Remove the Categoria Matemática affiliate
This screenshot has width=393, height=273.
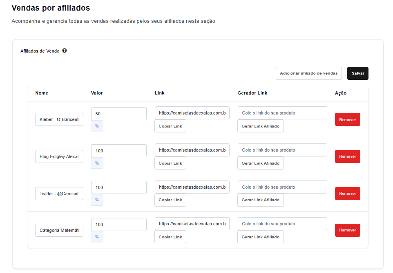click(x=347, y=230)
